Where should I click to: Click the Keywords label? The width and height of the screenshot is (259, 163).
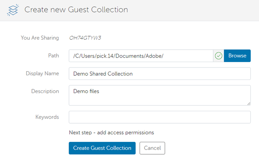[47, 117]
